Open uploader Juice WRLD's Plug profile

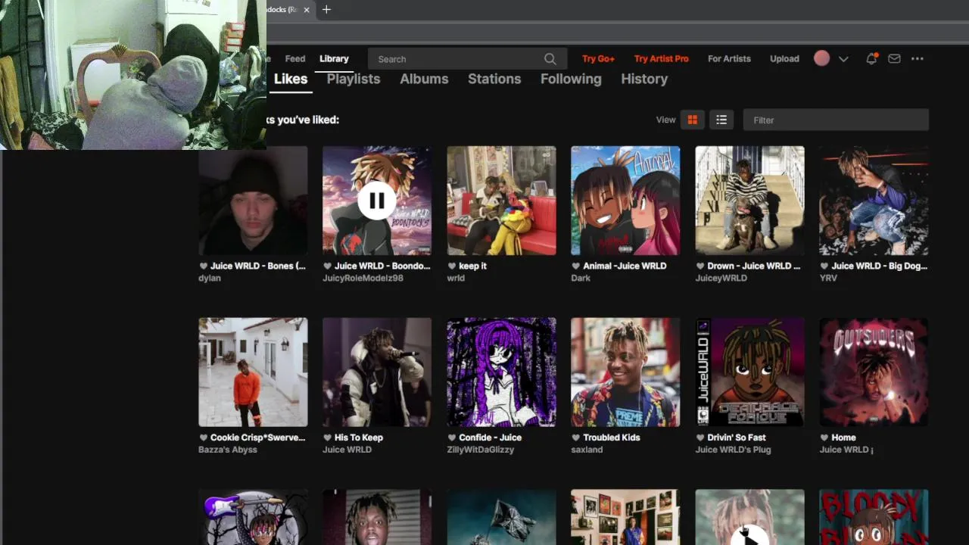[733, 450]
